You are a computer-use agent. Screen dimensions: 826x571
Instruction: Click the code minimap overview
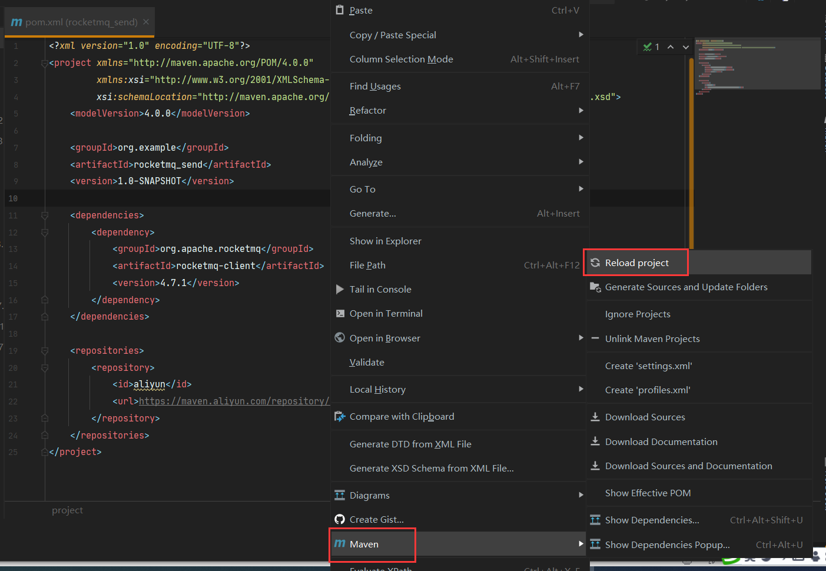coord(757,65)
